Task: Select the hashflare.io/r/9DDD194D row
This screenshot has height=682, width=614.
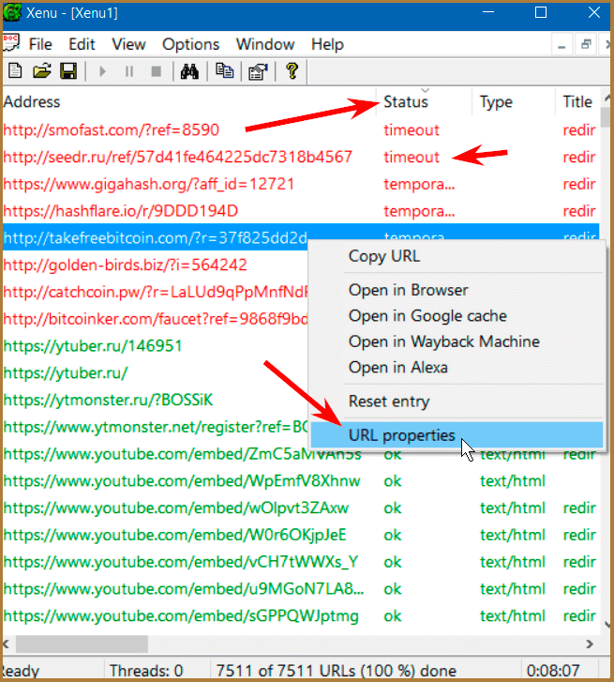Action: point(301,211)
